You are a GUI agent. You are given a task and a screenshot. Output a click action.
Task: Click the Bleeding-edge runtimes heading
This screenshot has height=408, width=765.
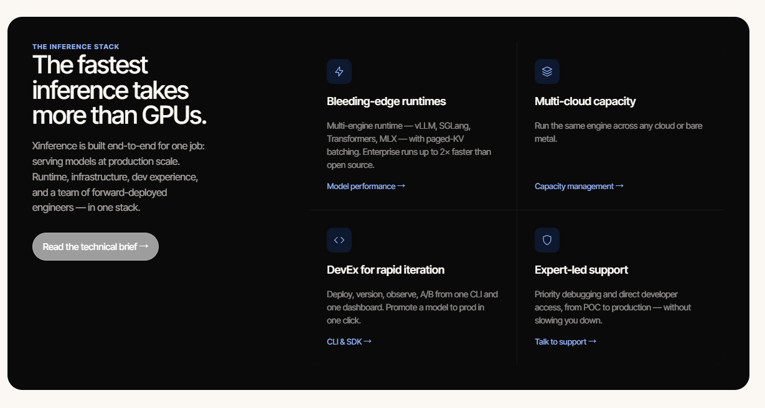coord(386,101)
